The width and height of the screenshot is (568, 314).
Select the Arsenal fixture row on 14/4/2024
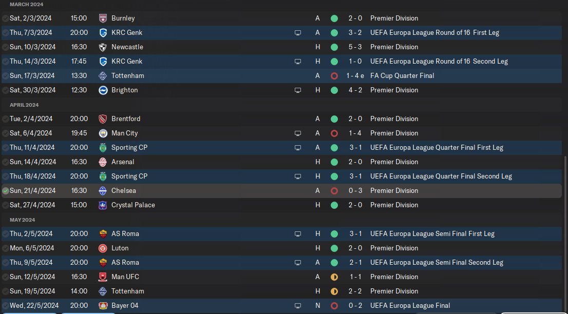click(x=281, y=162)
